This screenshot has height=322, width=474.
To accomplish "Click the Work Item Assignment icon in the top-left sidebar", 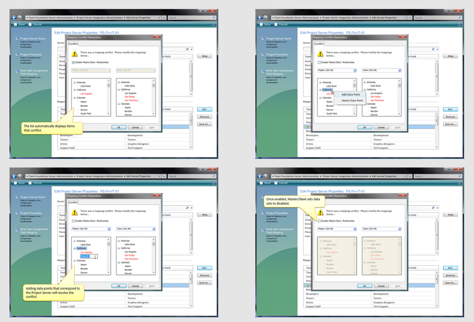I will pyautogui.click(x=16, y=71).
